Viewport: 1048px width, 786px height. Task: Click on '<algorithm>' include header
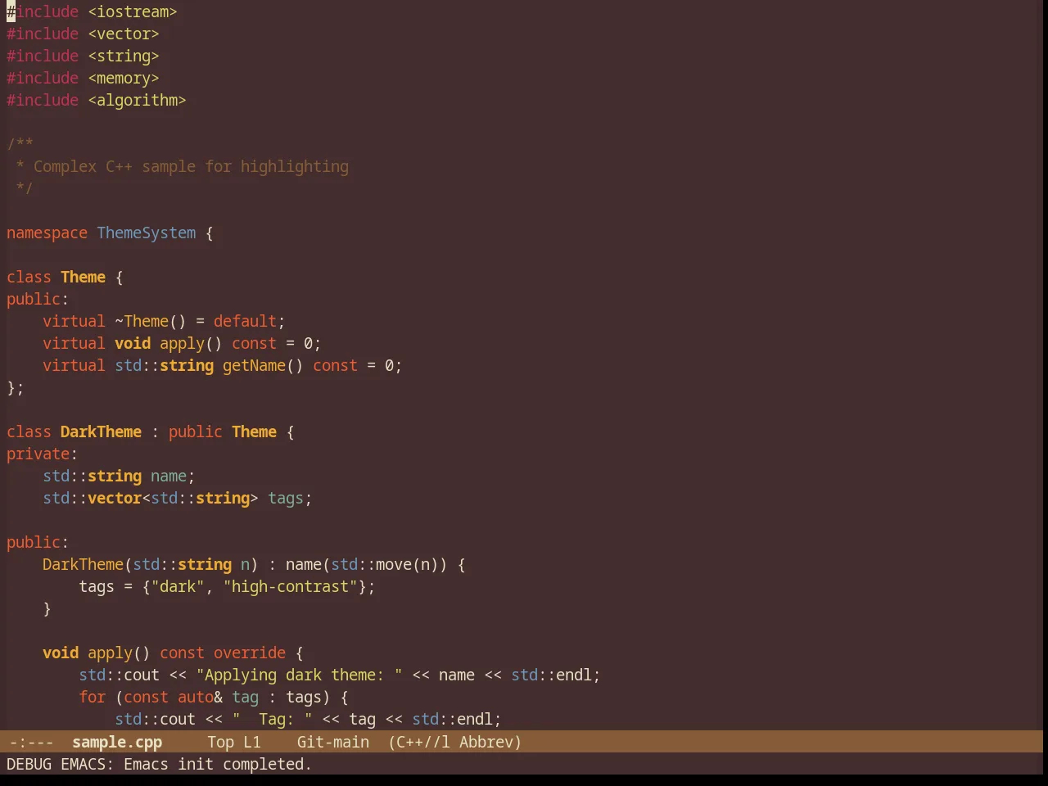(137, 100)
